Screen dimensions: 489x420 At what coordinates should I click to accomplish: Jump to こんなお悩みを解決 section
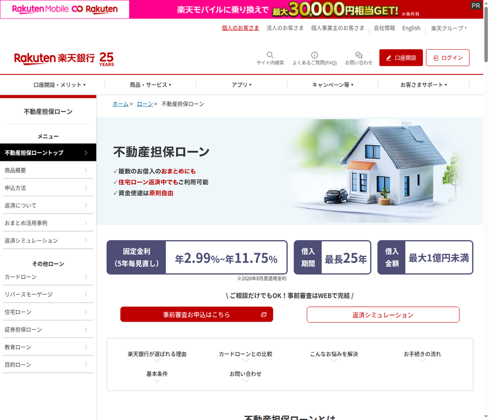(333, 354)
